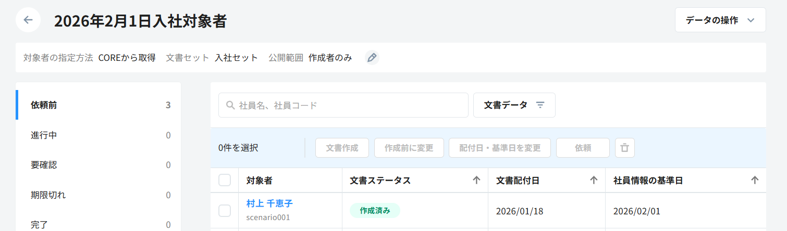Click sort arrow in 文書ステータス column
Viewport: 787px width, 231px height.
click(x=476, y=181)
